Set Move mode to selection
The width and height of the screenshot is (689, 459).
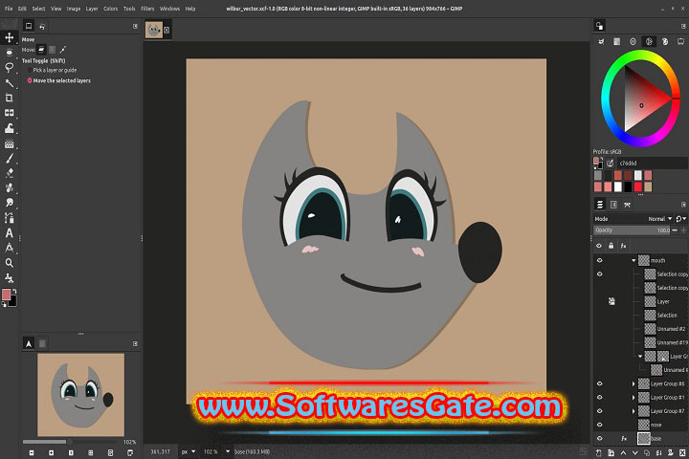tap(53, 50)
